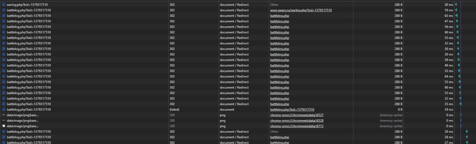476x144 pixels.
Task: Open the battlelog.php?bid=1379317510 initiator of the failed request
Action: (292, 110)
